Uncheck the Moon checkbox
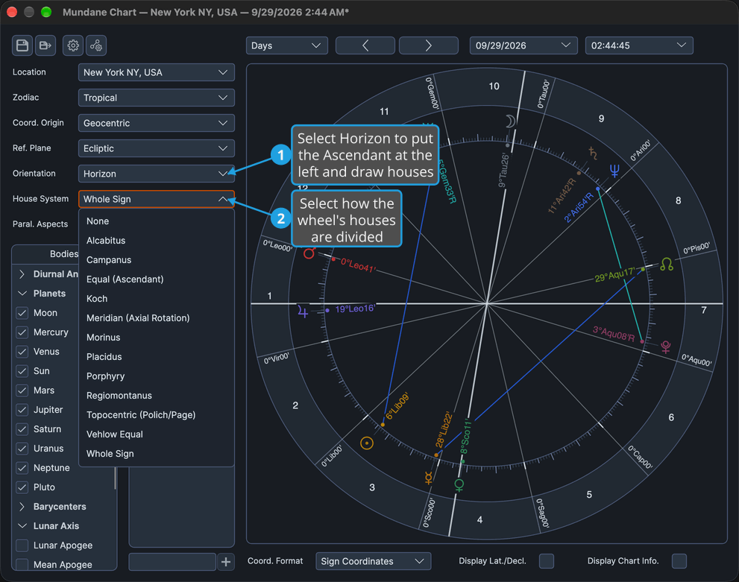The width and height of the screenshot is (739, 582). 22,313
